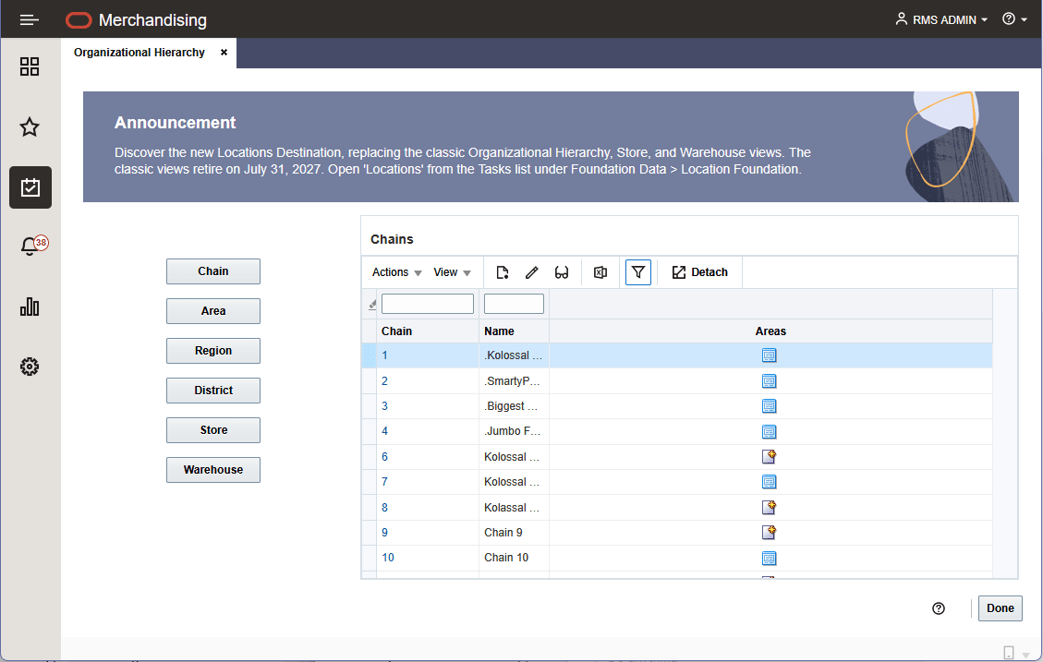Select chain number 10 link

point(388,558)
